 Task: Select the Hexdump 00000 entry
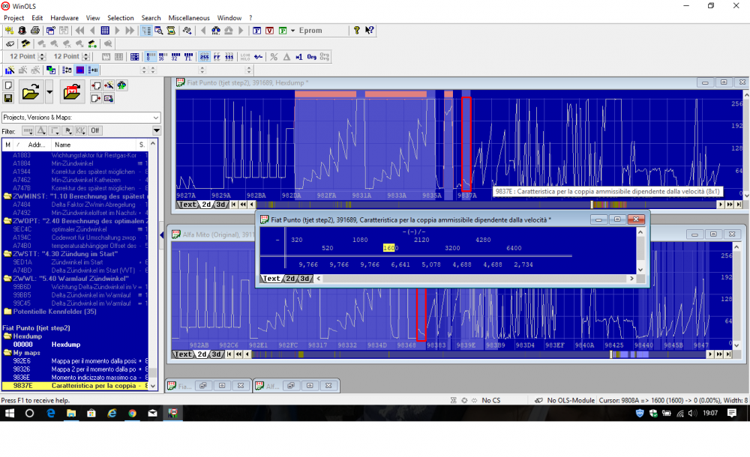pos(75,345)
